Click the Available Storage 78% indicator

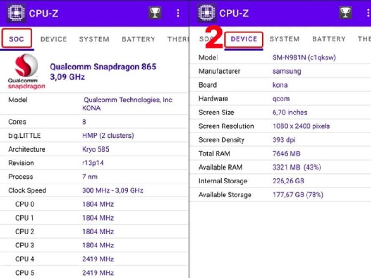315,195
